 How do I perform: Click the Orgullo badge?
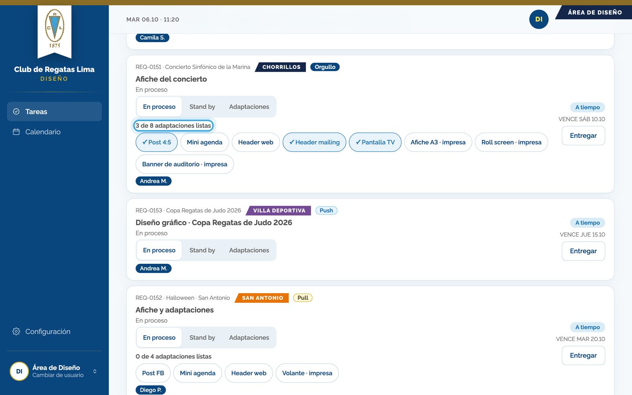coord(325,67)
